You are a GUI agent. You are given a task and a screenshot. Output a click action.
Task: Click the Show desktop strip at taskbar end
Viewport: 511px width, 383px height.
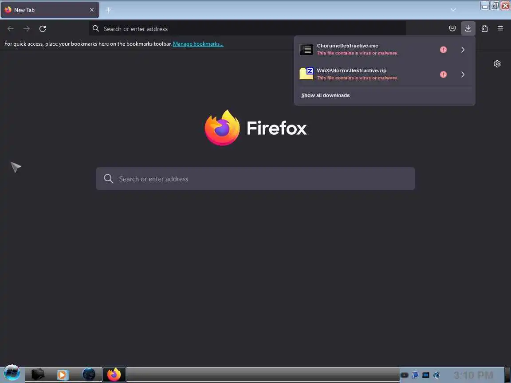point(507,375)
